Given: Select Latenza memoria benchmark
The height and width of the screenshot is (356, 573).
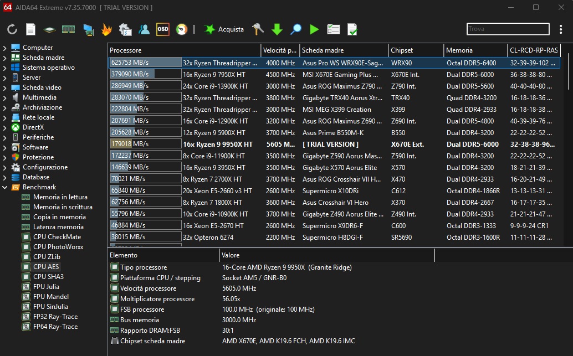Looking at the screenshot, I should (x=58, y=227).
